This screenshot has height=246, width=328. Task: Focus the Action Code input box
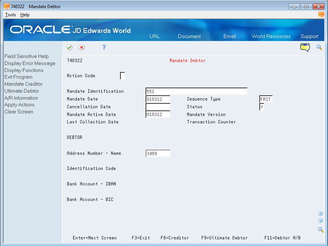click(x=122, y=76)
